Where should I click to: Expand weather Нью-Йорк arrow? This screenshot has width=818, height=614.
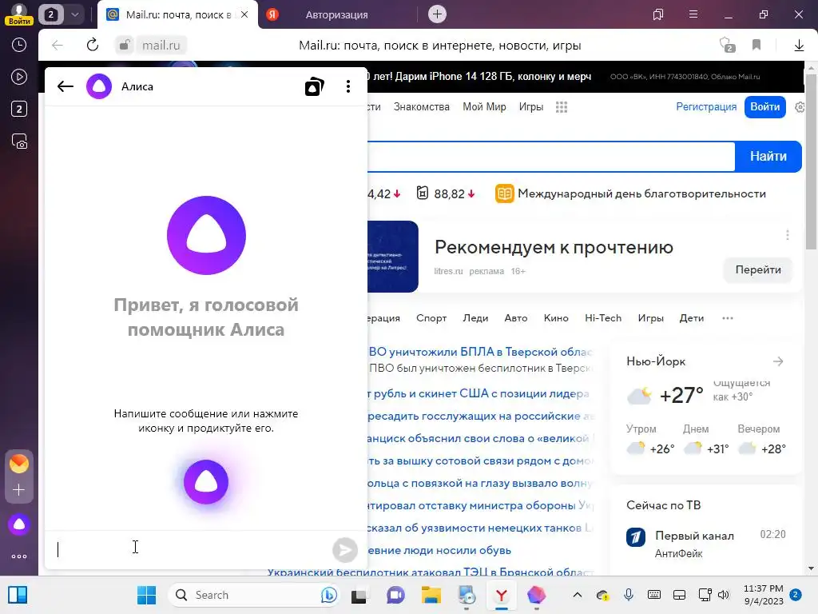tap(778, 361)
